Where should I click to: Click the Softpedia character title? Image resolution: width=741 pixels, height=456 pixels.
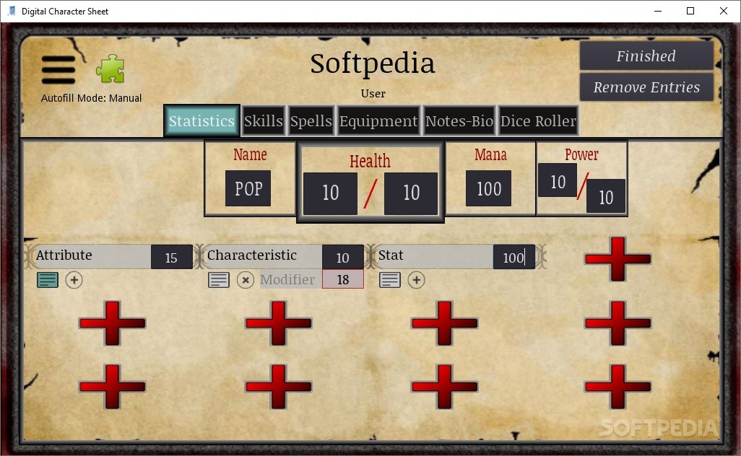pyautogui.click(x=373, y=63)
